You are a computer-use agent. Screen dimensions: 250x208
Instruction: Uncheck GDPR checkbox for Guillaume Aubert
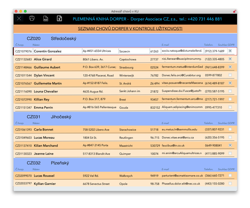click(230, 67)
